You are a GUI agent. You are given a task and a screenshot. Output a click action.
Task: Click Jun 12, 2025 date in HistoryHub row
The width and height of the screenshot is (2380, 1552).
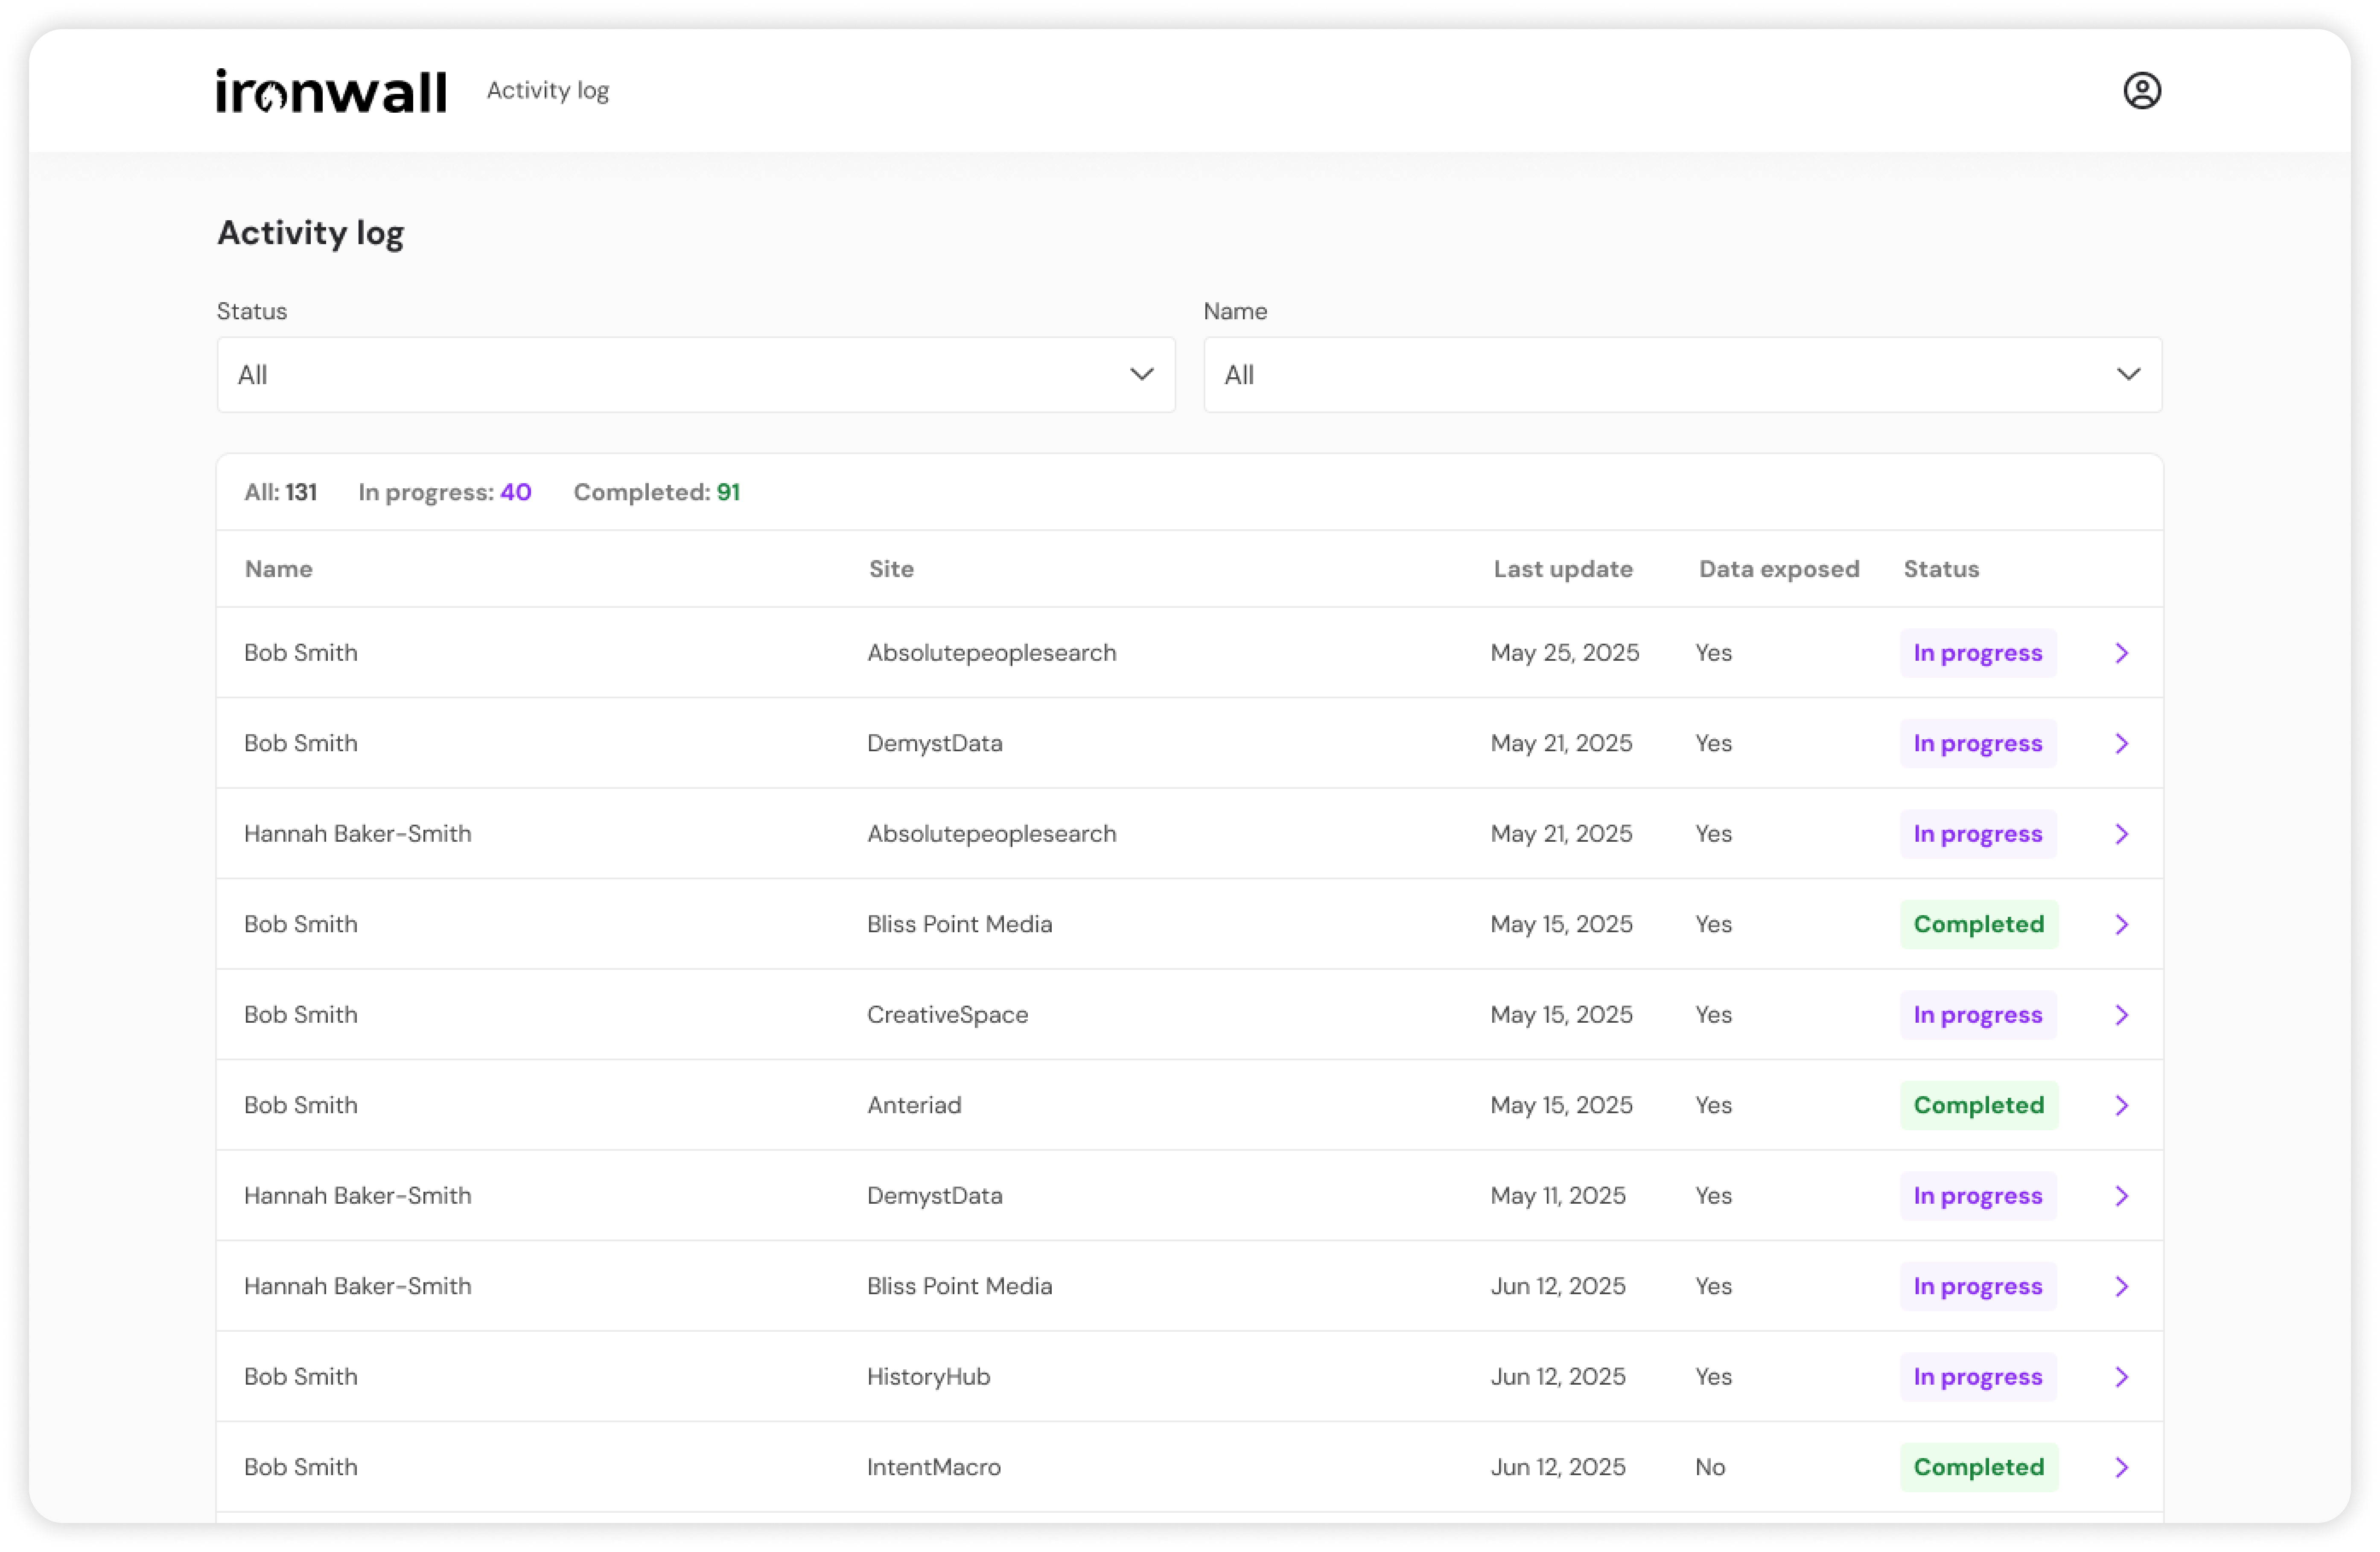tap(1558, 1377)
